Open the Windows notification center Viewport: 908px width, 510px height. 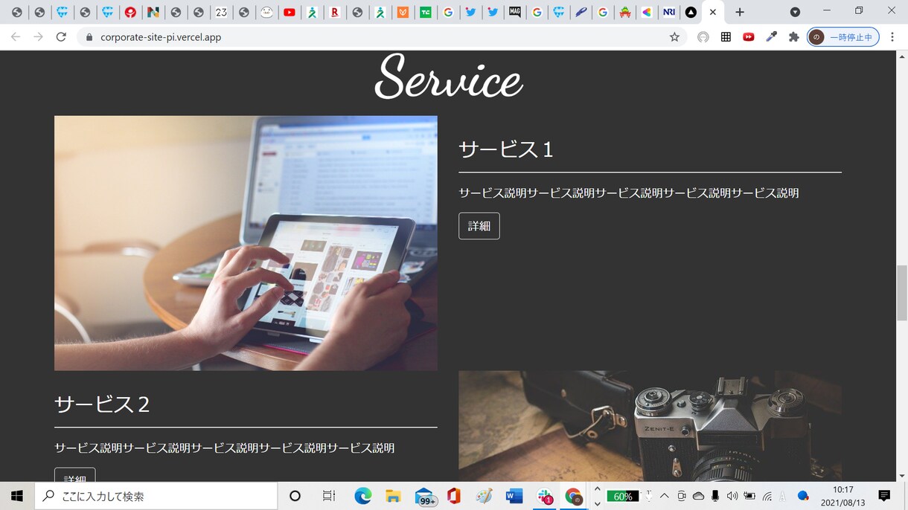[884, 496]
